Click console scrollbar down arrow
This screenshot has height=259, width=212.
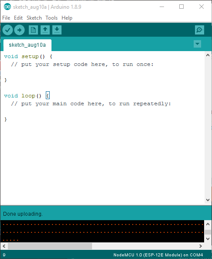(x=208, y=239)
